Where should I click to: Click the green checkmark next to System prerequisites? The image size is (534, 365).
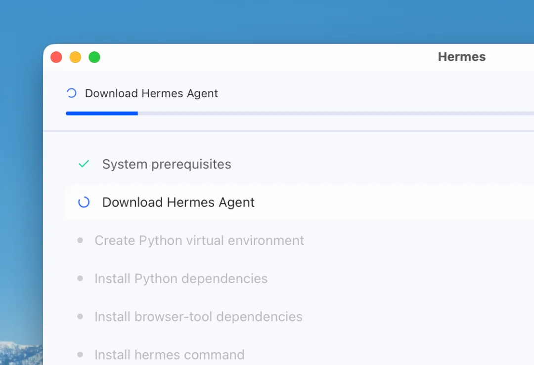click(84, 164)
